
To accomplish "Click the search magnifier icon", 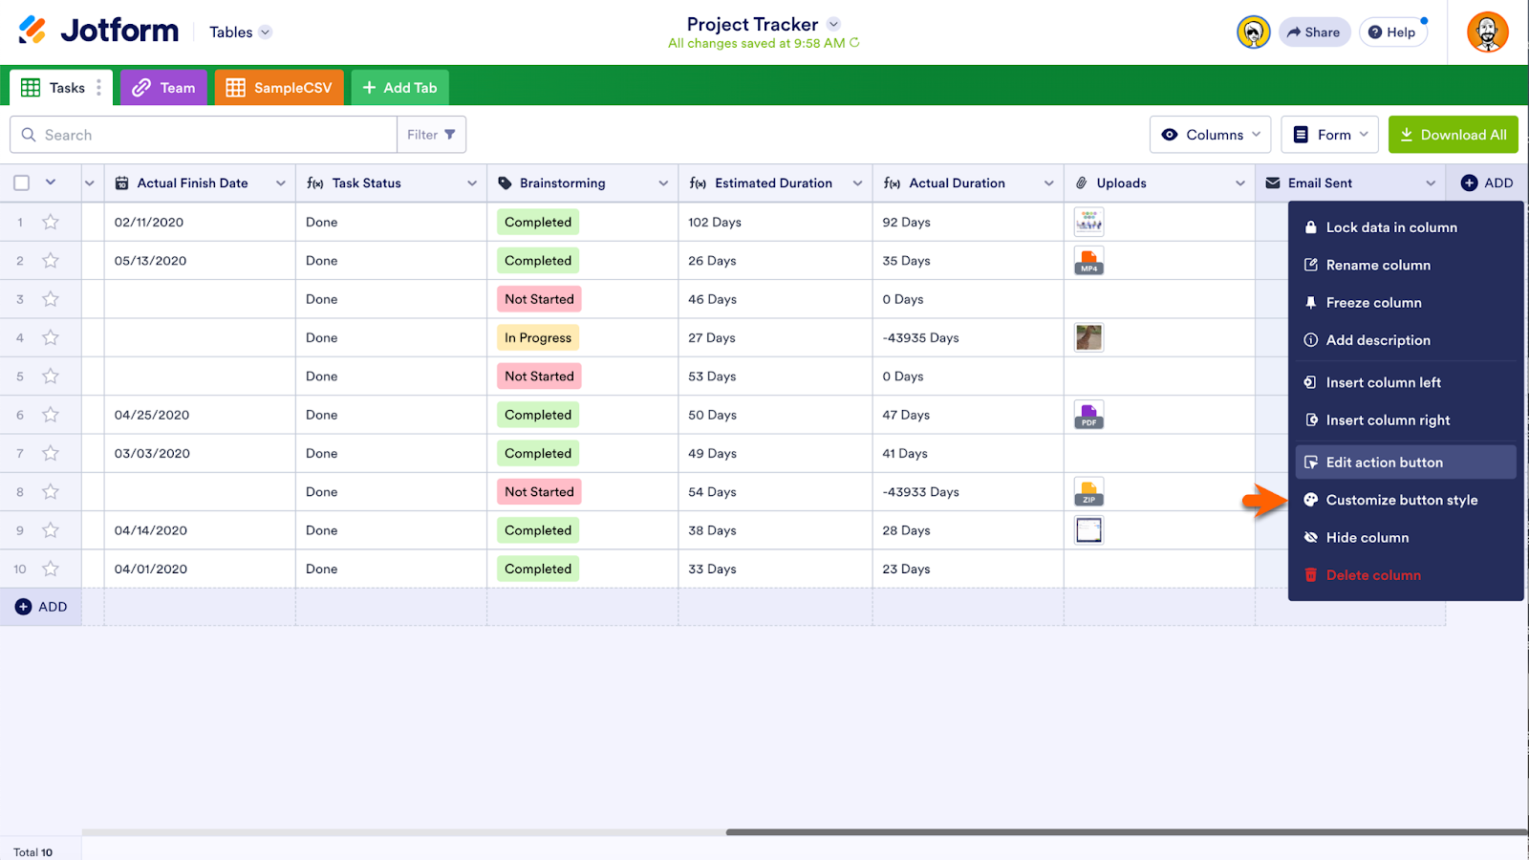I will 29,135.
